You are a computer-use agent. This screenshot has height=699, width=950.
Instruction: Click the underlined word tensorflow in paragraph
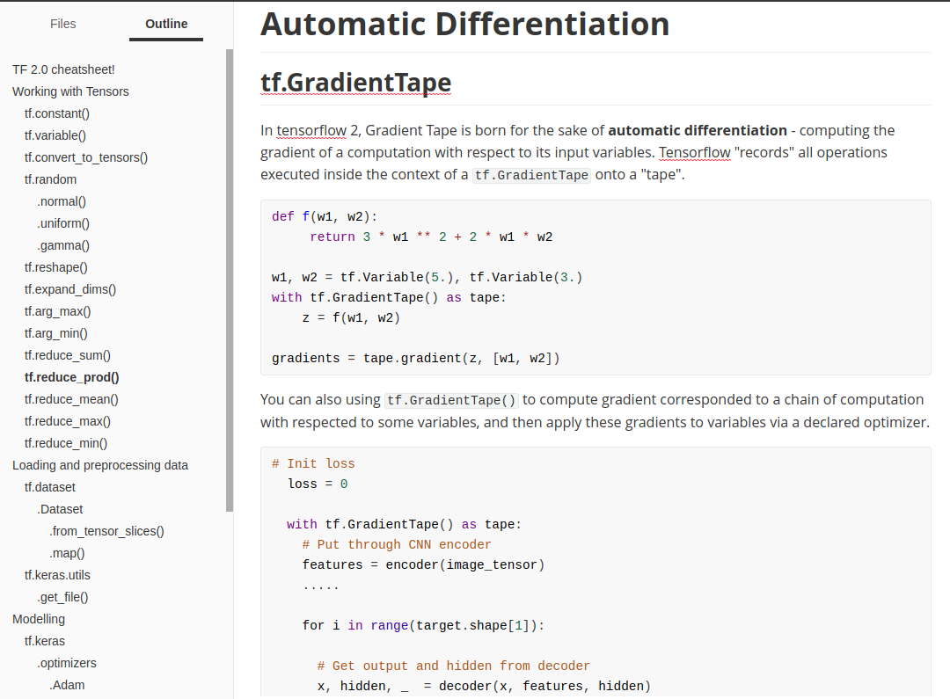click(x=311, y=130)
